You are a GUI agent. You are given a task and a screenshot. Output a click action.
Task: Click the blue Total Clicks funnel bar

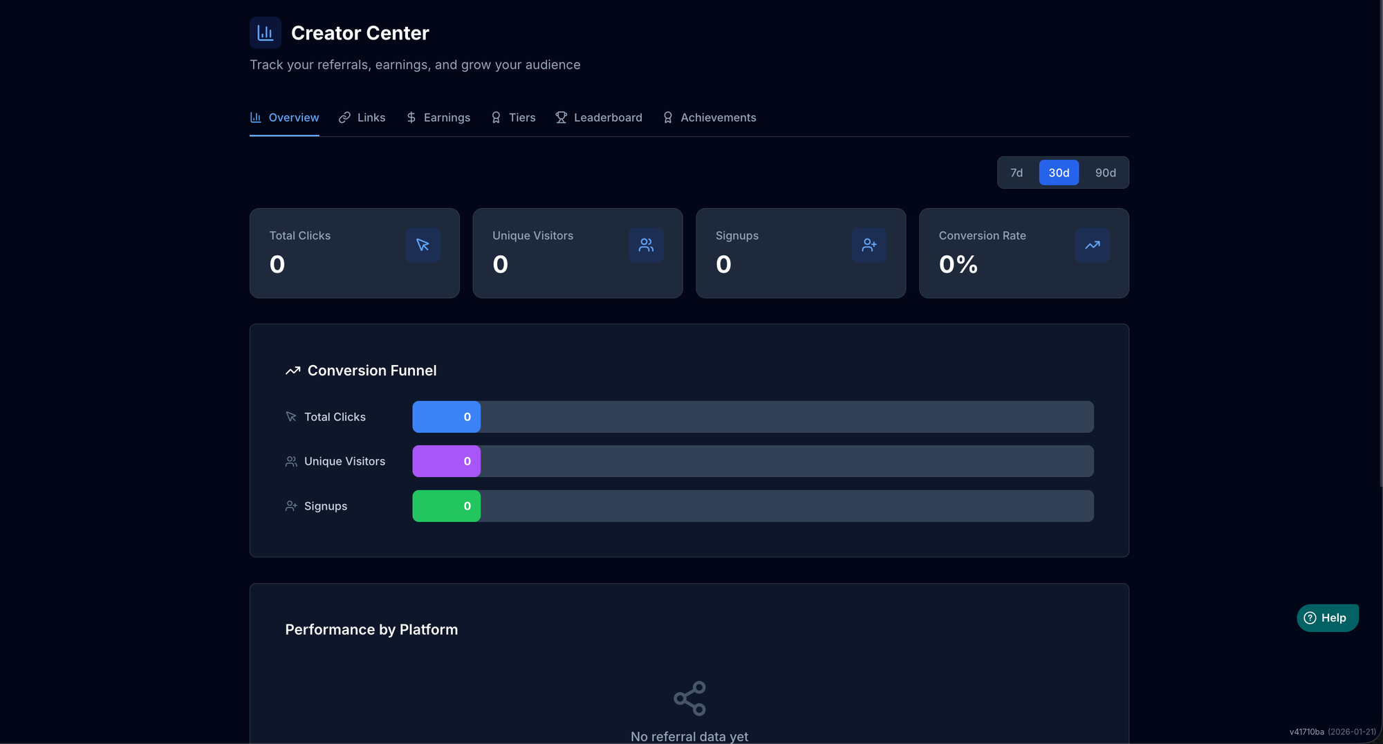446,417
